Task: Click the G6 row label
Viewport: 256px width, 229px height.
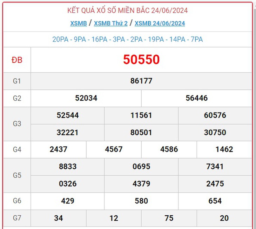Action: click(x=17, y=201)
